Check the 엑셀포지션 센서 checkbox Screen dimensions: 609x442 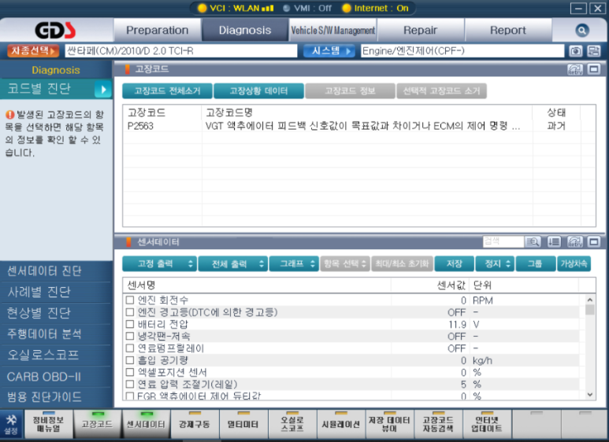click(130, 372)
